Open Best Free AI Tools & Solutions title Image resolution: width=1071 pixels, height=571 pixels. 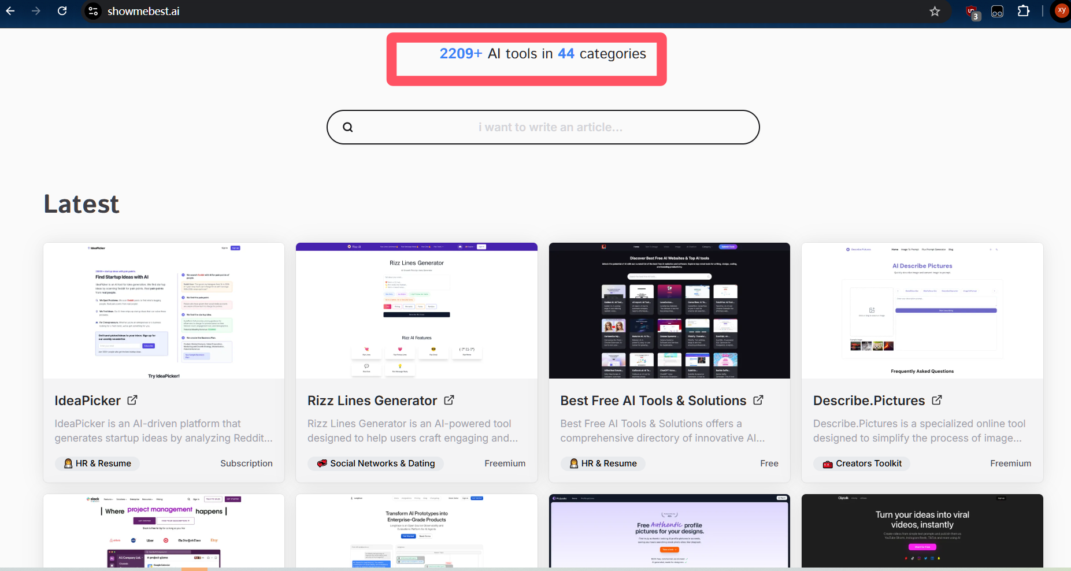click(x=653, y=401)
